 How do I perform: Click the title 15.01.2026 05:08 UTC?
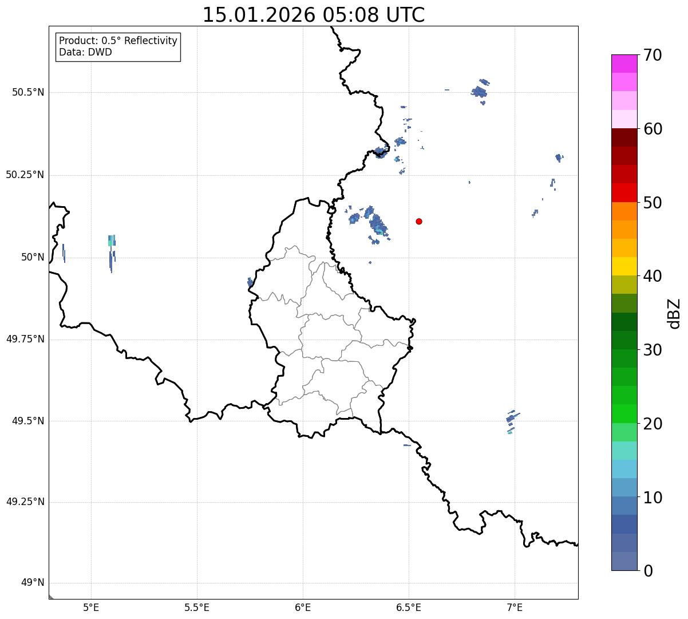314,15
